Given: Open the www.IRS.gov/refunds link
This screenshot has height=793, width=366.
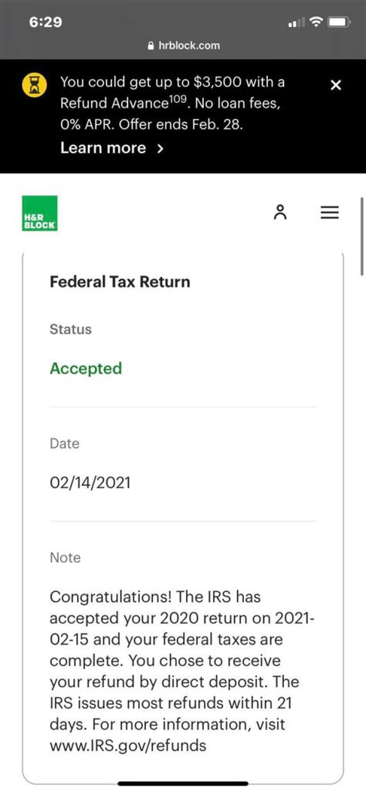Looking at the screenshot, I should point(128,746).
